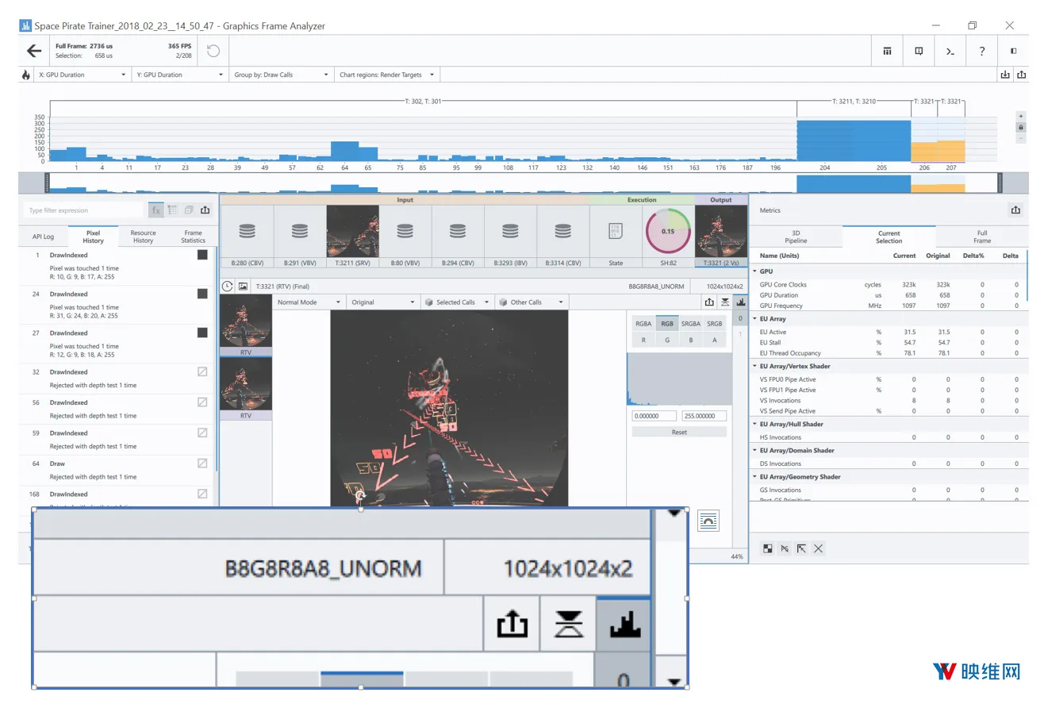Image resolution: width=1044 pixels, height=704 pixels.
Task: Enable the RGBA channel toggle
Action: click(x=643, y=324)
